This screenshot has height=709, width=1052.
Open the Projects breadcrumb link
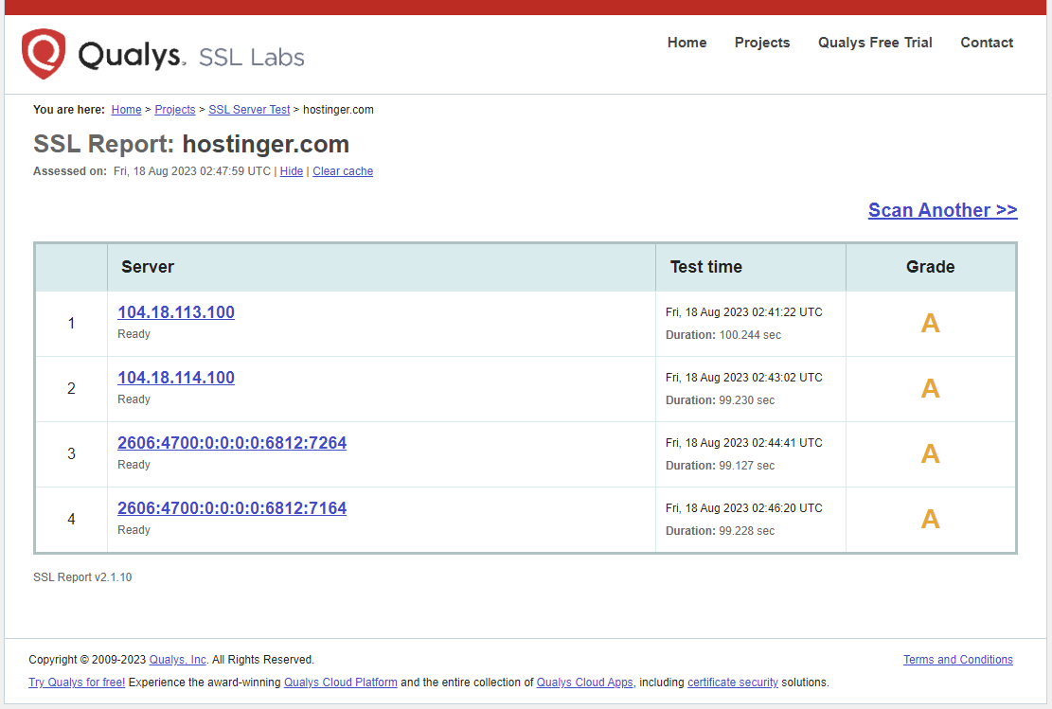(174, 109)
